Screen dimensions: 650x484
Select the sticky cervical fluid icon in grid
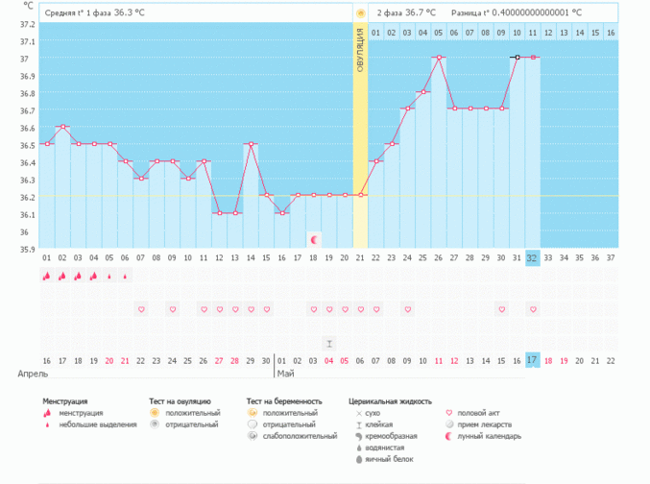click(x=328, y=343)
